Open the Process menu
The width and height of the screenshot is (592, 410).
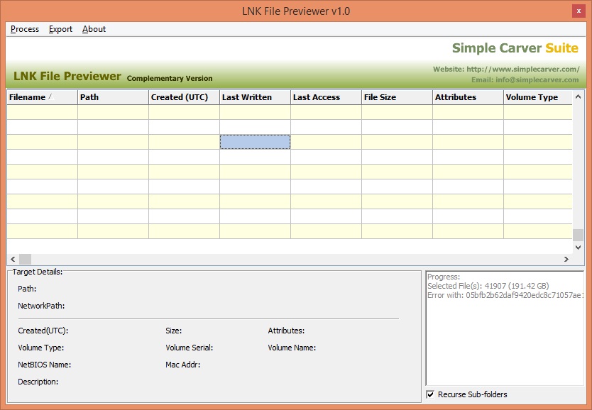tap(24, 29)
